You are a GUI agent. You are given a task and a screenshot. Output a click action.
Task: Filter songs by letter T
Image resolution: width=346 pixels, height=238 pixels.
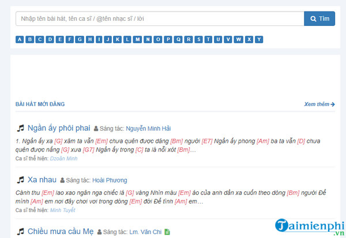pos(208,40)
